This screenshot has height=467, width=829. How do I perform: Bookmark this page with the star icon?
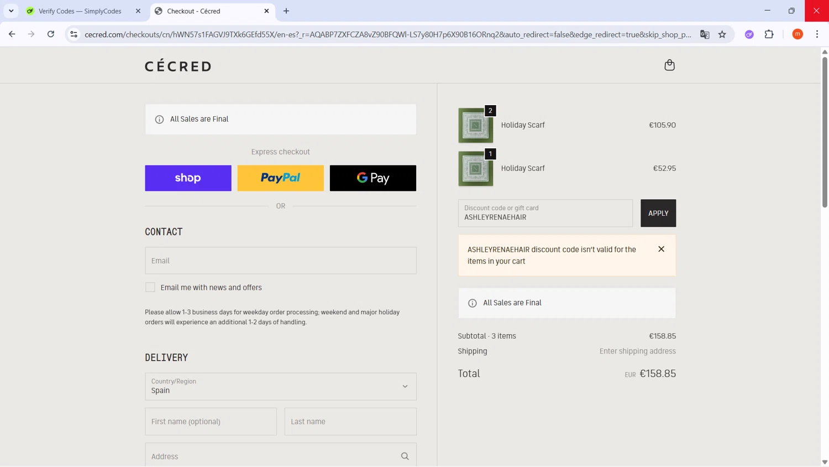(x=722, y=34)
